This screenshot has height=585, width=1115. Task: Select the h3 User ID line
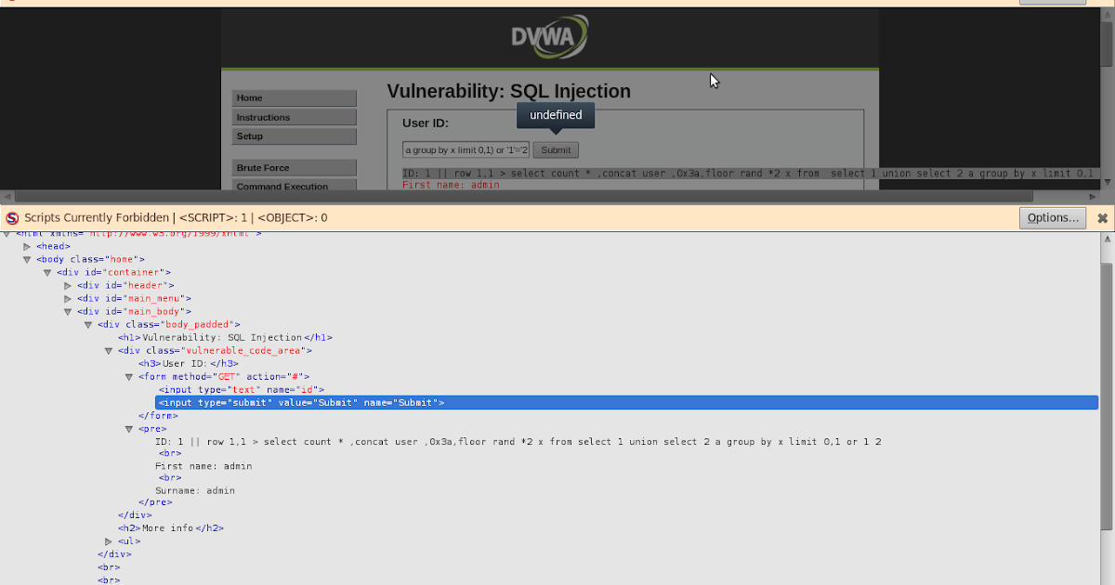pos(189,364)
